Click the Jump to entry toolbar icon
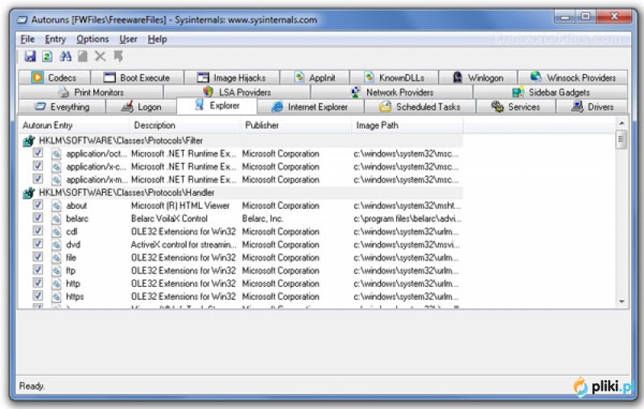The width and height of the screenshot is (644, 409). point(118,56)
